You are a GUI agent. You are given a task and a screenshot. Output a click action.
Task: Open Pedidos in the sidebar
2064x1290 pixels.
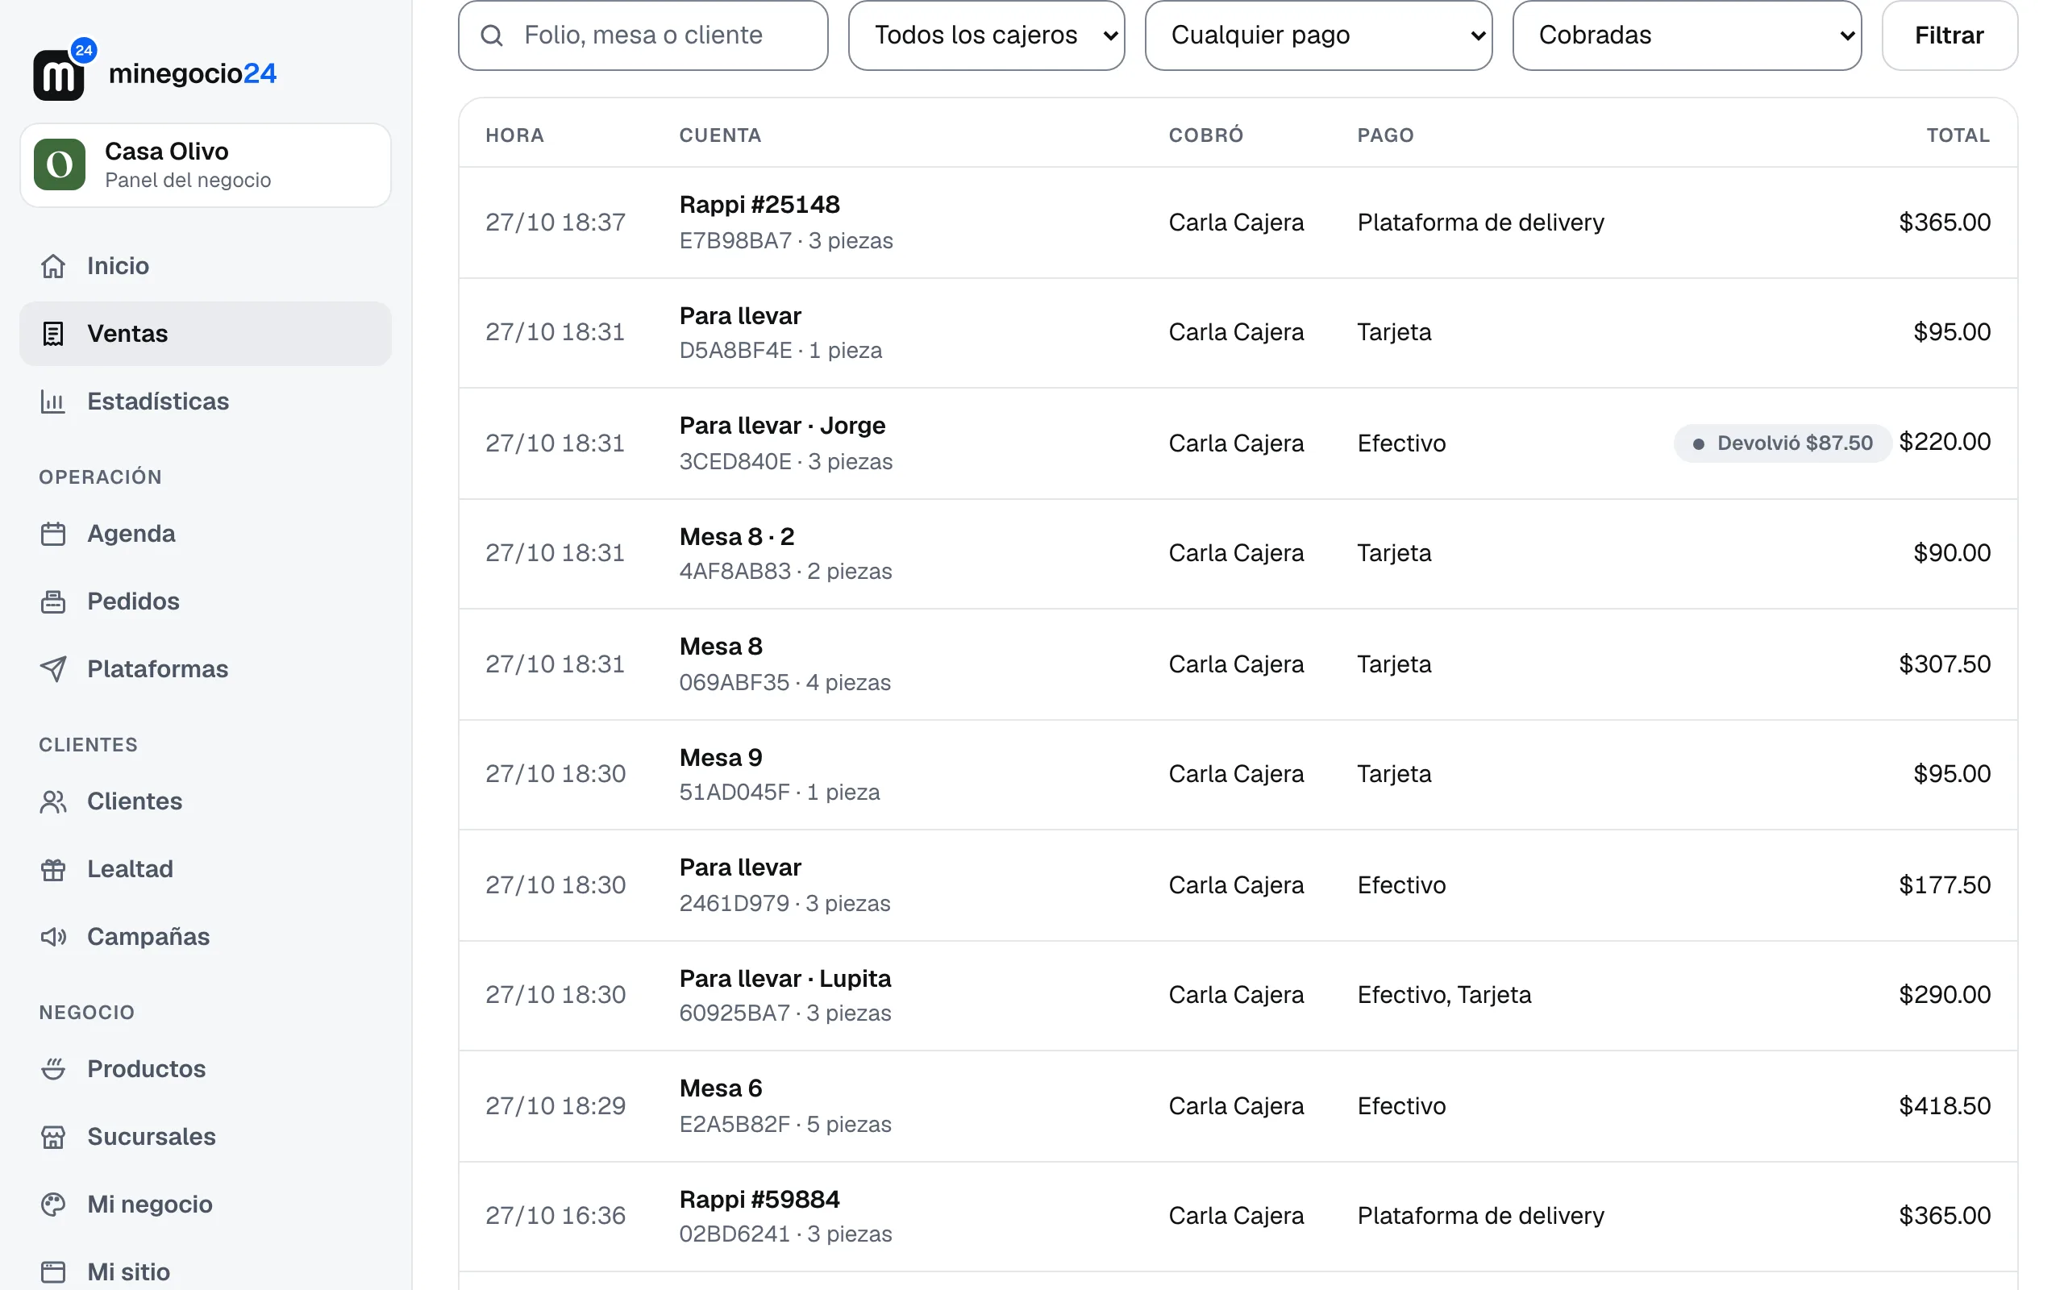(x=205, y=601)
